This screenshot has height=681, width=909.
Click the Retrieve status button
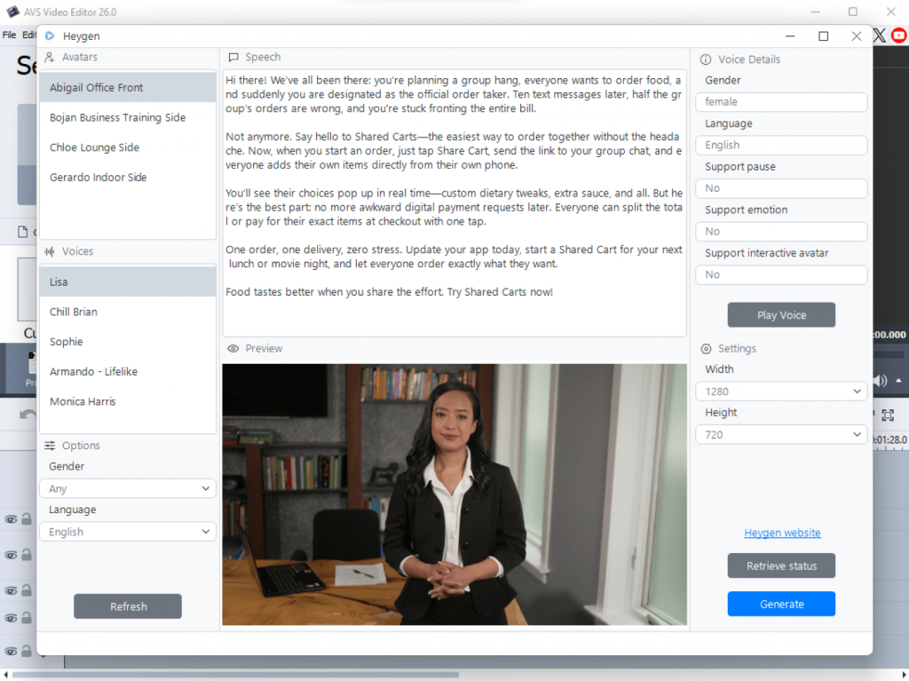click(781, 566)
